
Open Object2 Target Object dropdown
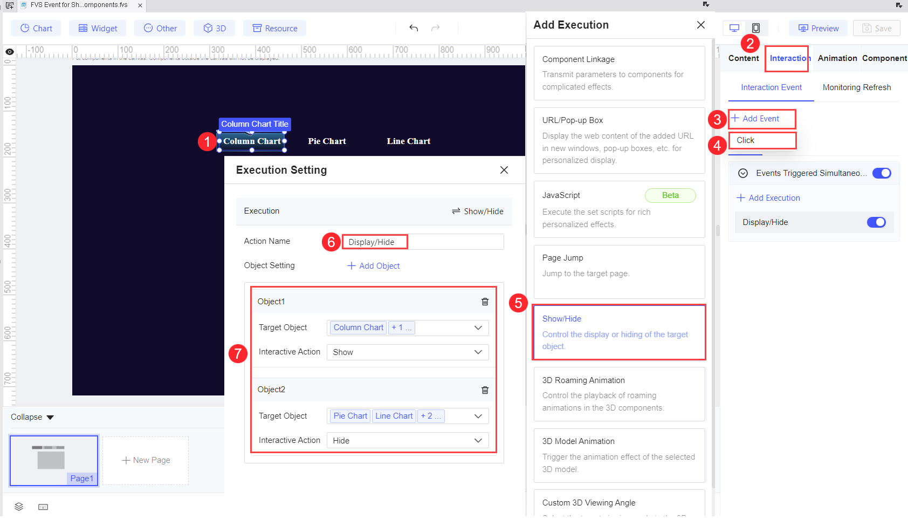pyautogui.click(x=408, y=416)
